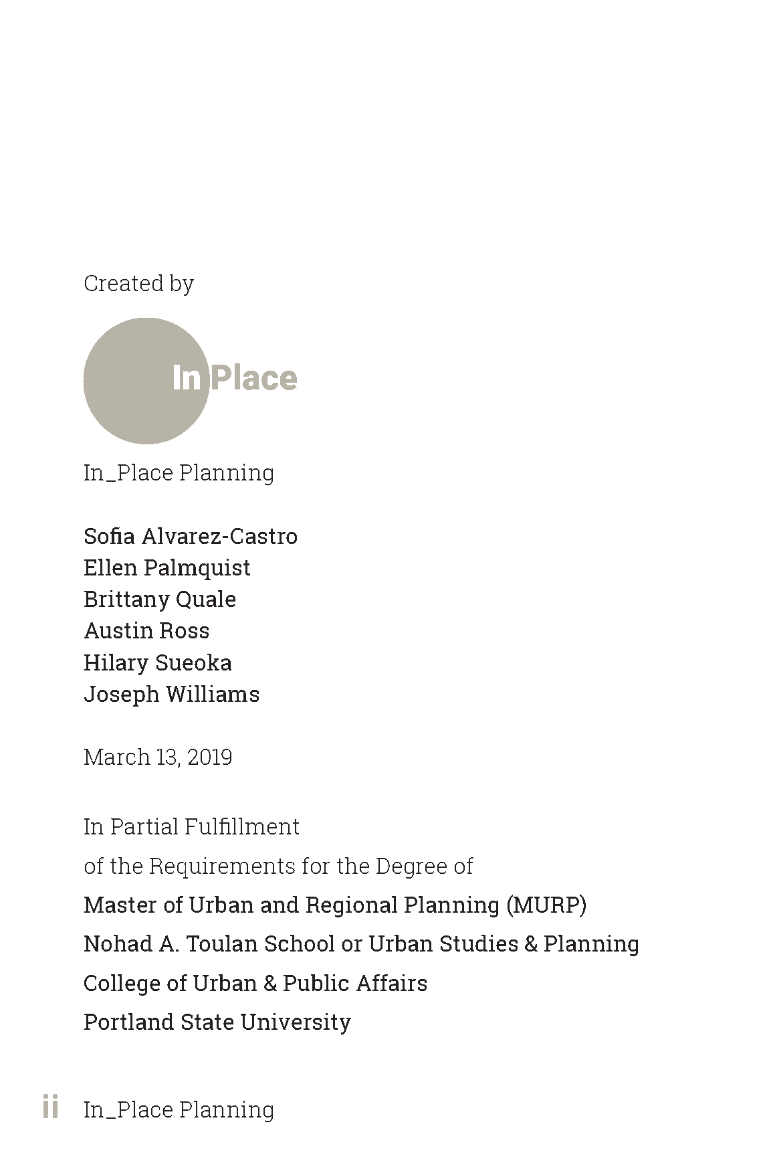Click the Portland State University text

click(x=217, y=1022)
